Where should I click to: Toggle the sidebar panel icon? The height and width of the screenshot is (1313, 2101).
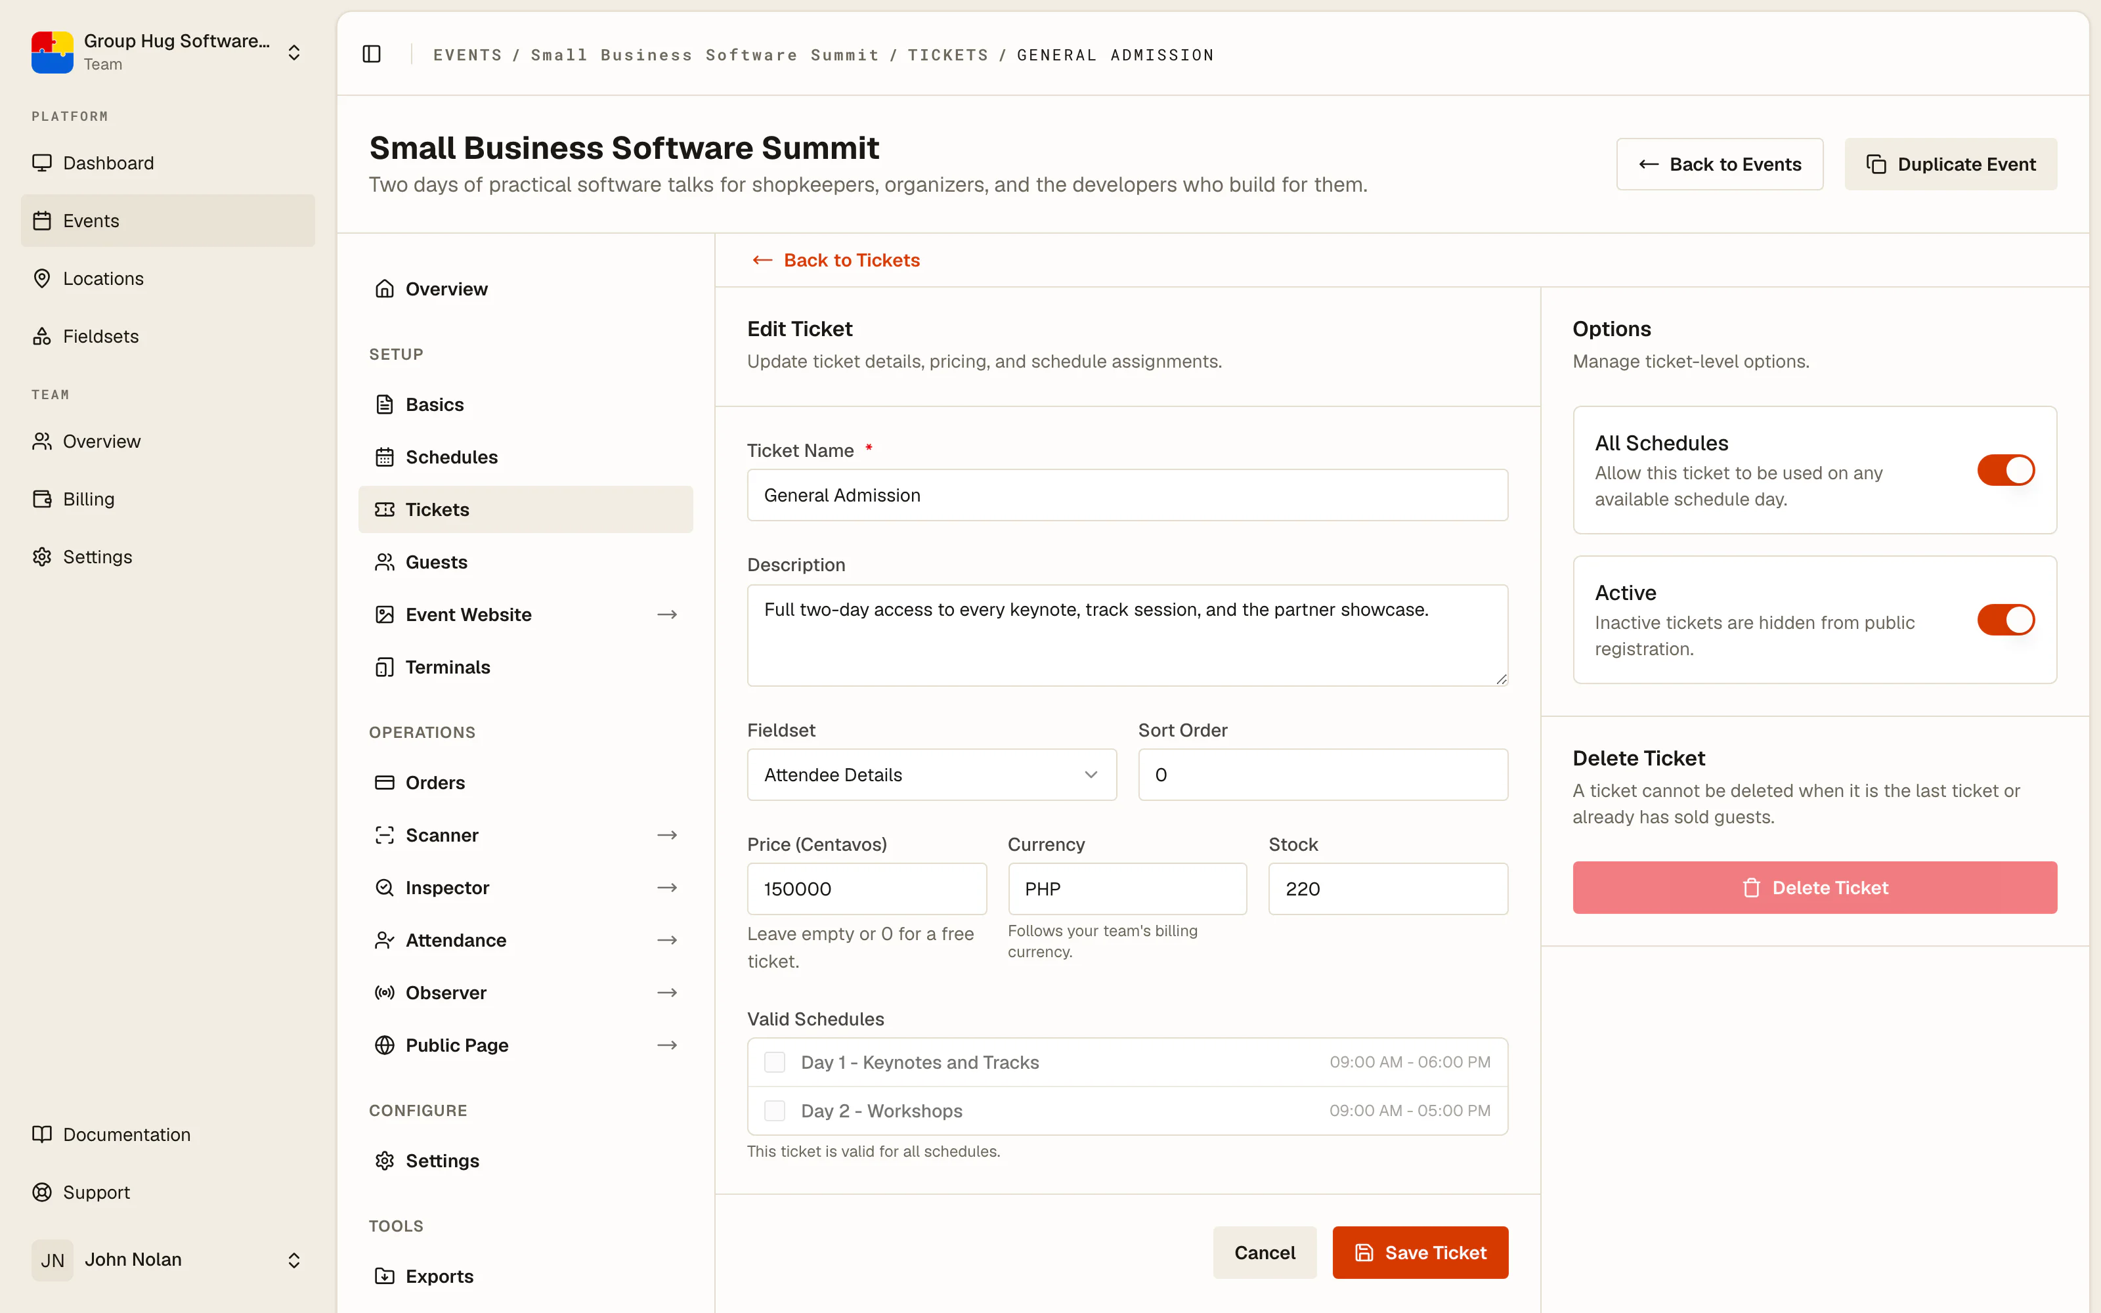372,54
